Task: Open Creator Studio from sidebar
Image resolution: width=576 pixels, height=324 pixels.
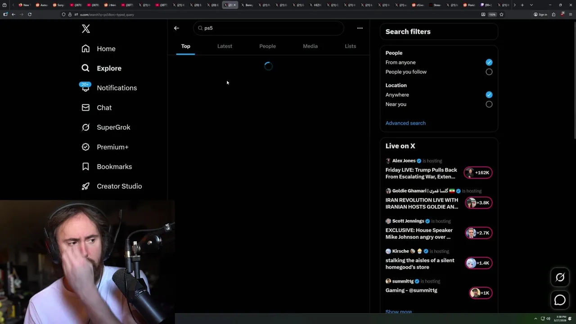Action: [112, 186]
